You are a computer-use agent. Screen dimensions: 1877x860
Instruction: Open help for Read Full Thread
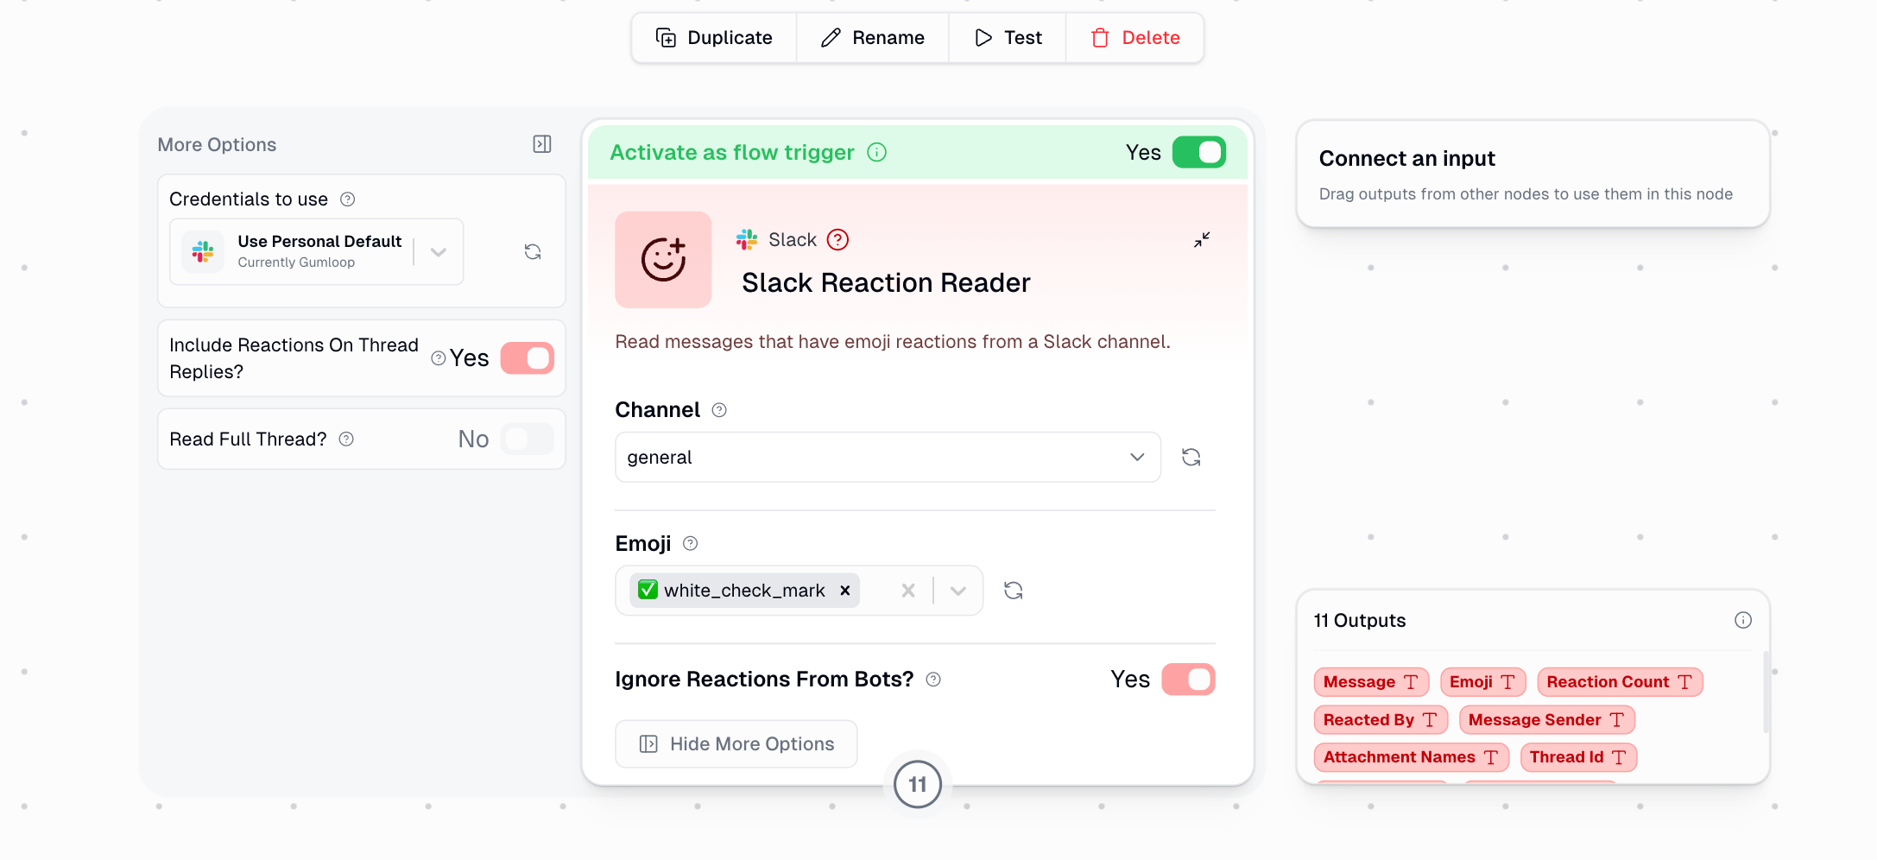pyautogui.click(x=346, y=439)
